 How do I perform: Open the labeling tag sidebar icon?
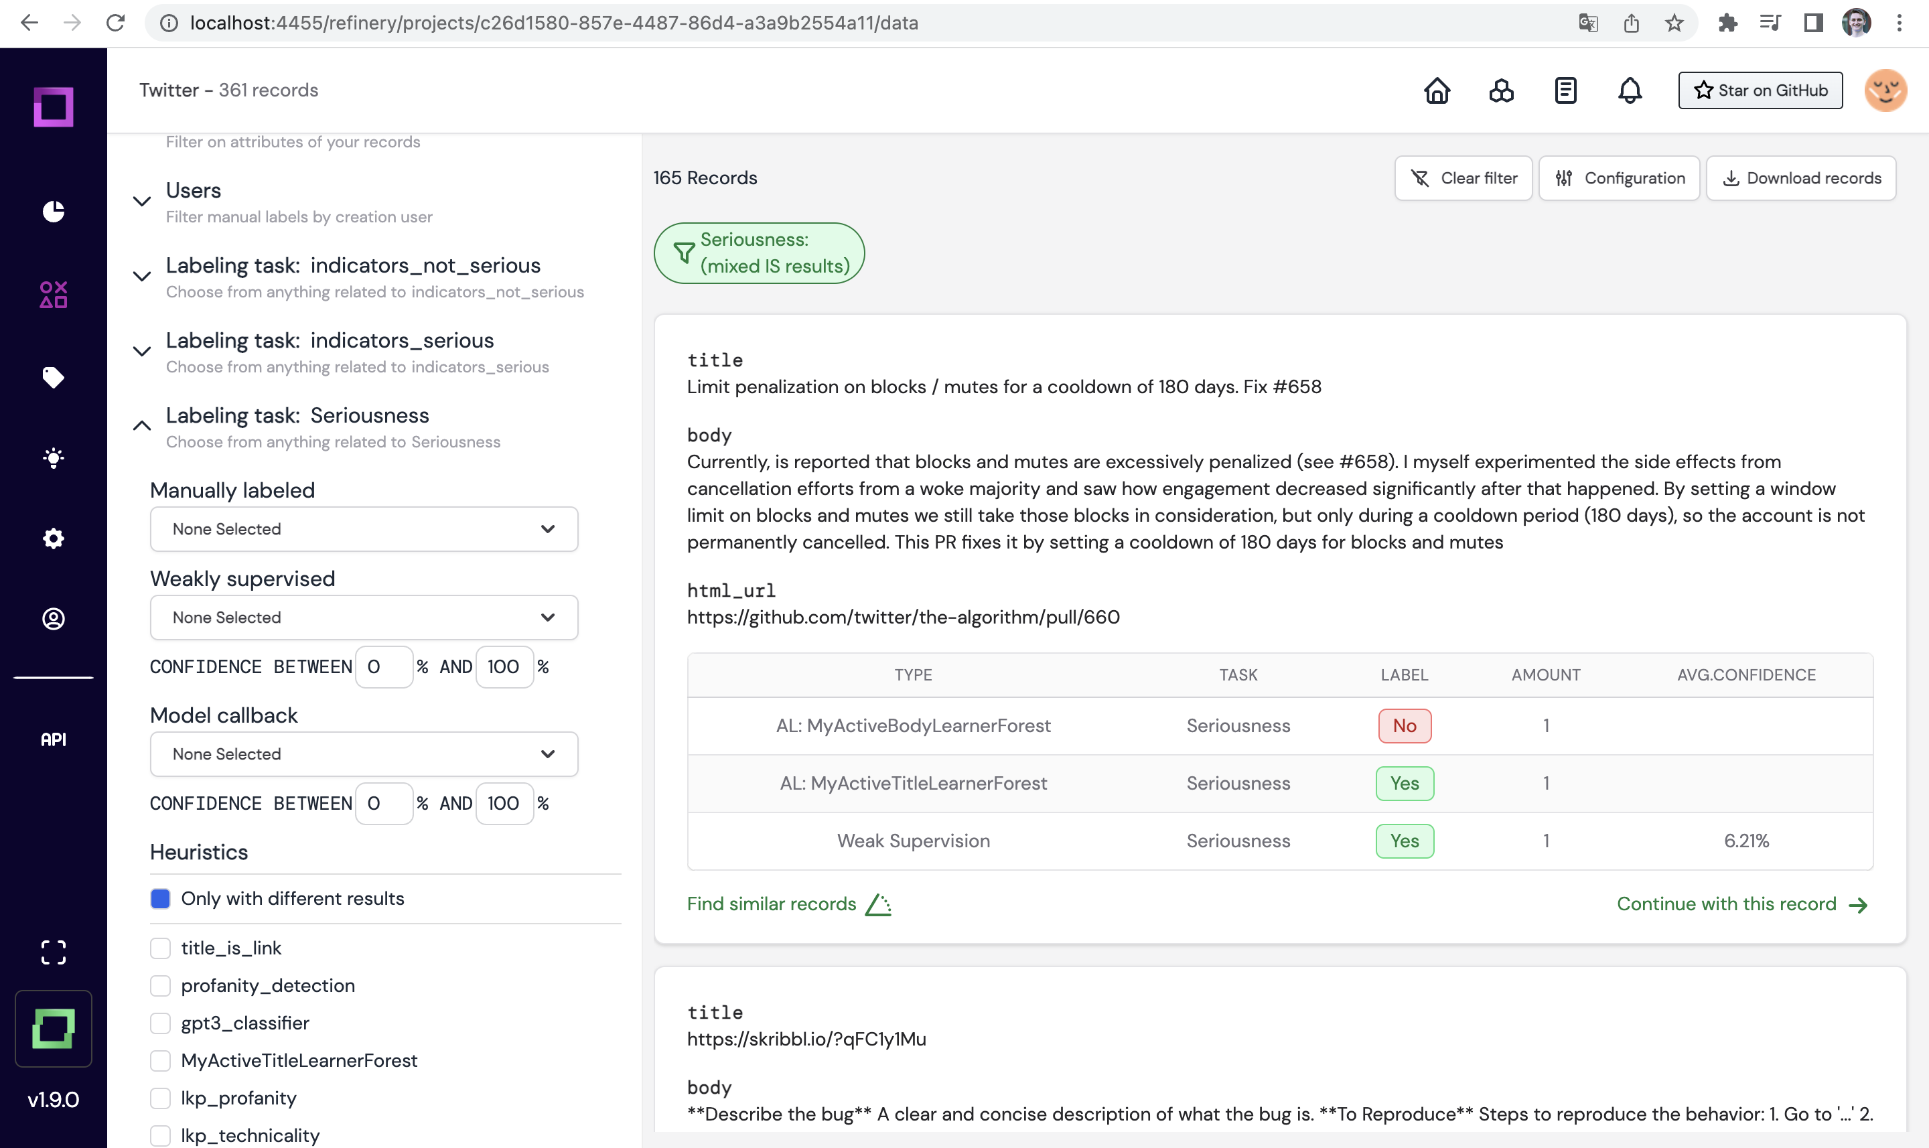tap(54, 378)
